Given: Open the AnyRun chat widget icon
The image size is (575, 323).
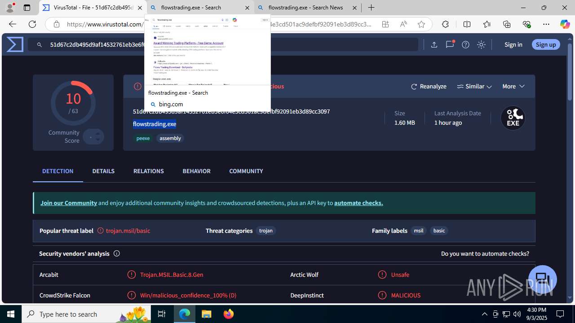Looking at the screenshot, I should tap(543, 279).
